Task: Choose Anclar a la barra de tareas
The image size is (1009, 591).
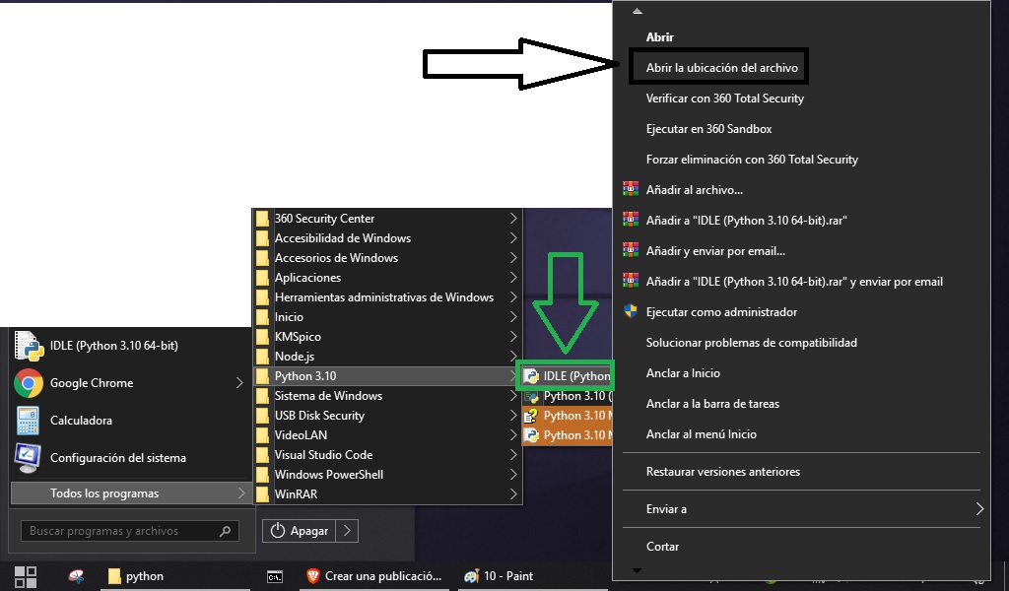Action: (801, 404)
